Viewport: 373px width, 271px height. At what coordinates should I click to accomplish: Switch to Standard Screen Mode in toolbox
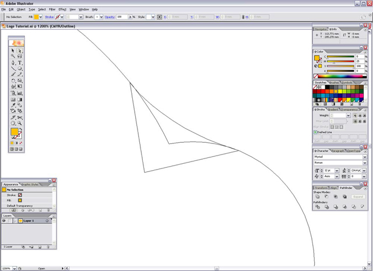pos(12,149)
